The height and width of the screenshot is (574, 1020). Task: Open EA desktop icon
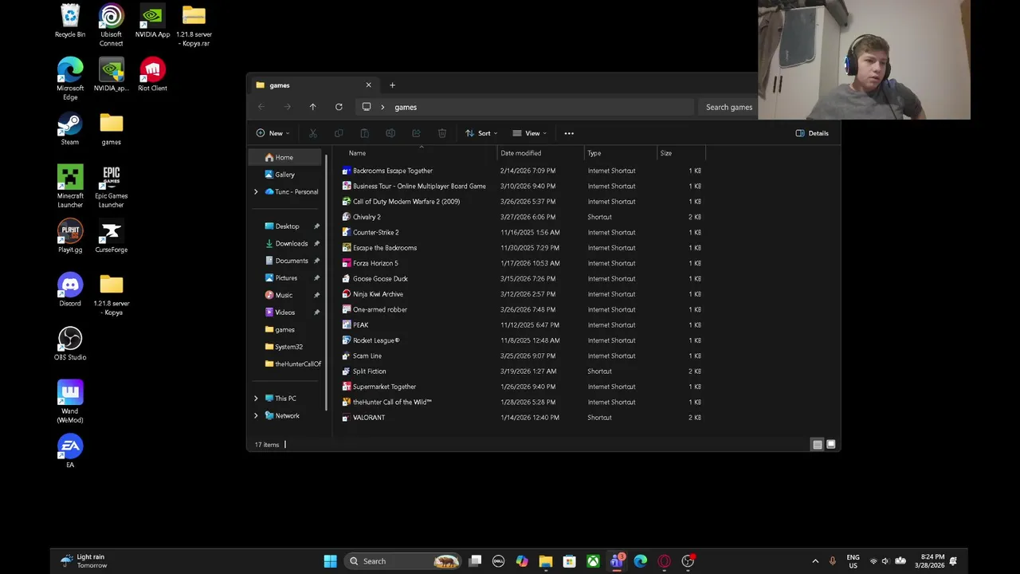(x=70, y=452)
